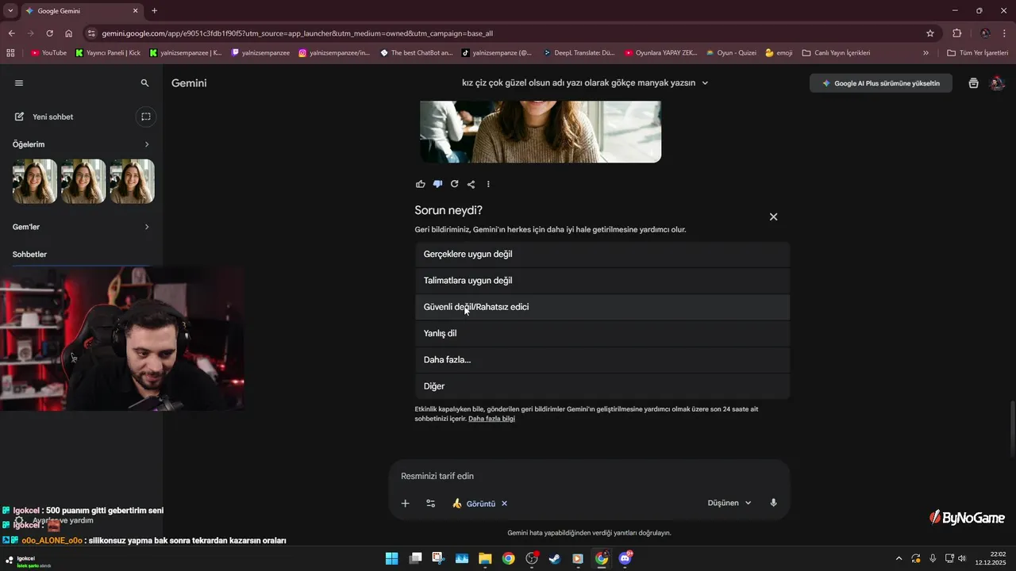Viewport: 1016px width, 571px height.
Task: Select Gerçeklere uygun değil feedback option
Action: [x=602, y=255]
